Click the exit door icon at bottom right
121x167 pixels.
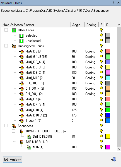(x=113, y=159)
